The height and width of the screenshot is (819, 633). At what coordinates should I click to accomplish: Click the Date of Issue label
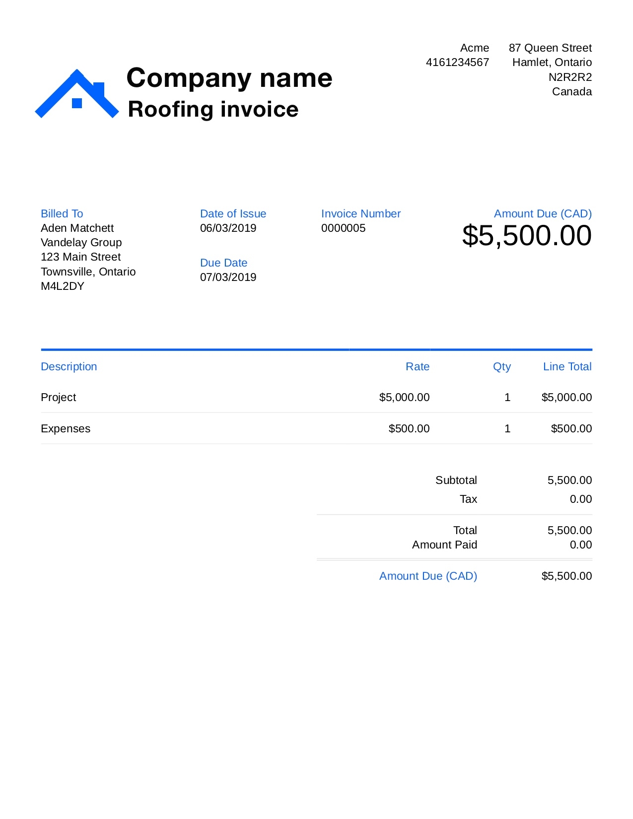click(233, 213)
